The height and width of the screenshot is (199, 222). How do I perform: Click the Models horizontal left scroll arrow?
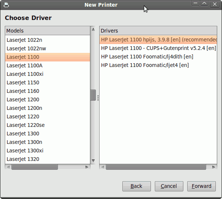8,167
